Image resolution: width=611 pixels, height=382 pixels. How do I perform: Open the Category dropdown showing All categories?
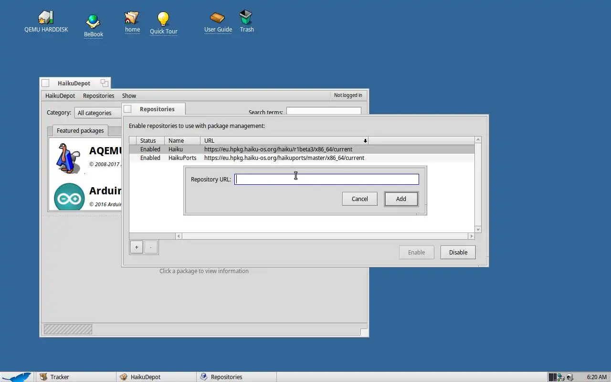[x=98, y=113]
